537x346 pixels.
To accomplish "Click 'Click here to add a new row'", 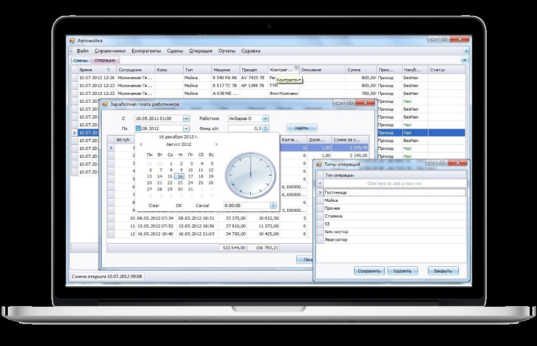I will coord(394,183).
